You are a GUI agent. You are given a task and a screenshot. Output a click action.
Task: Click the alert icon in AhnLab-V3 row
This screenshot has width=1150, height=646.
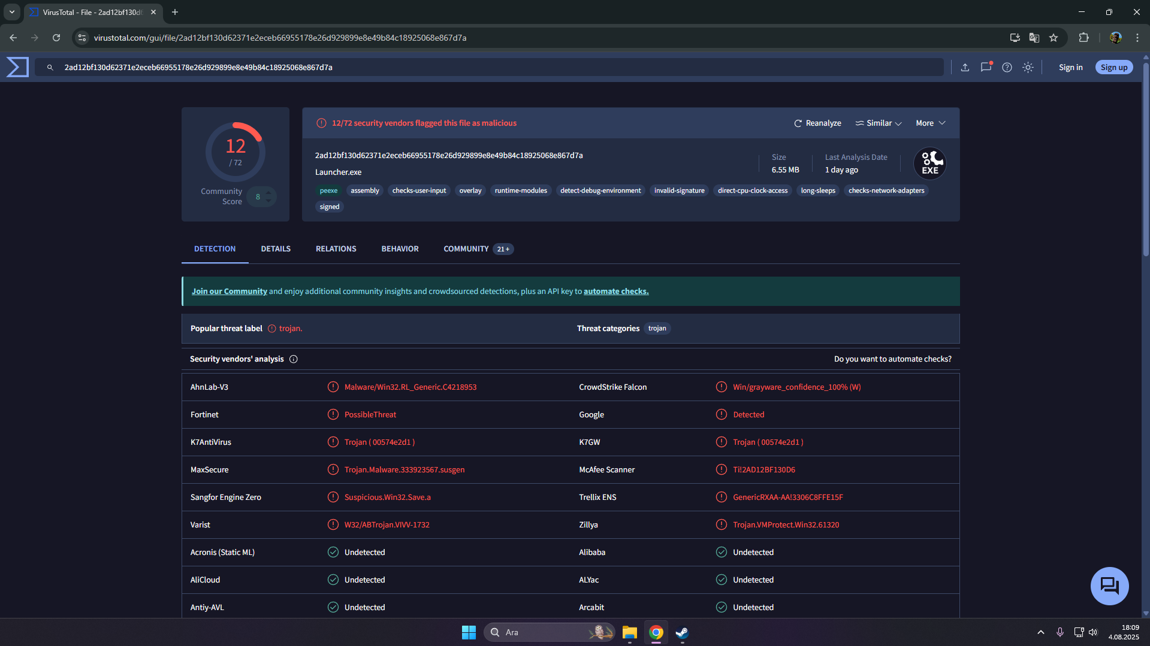pyautogui.click(x=333, y=387)
